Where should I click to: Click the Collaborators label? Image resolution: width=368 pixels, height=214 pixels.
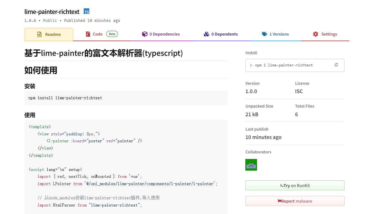(x=258, y=152)
